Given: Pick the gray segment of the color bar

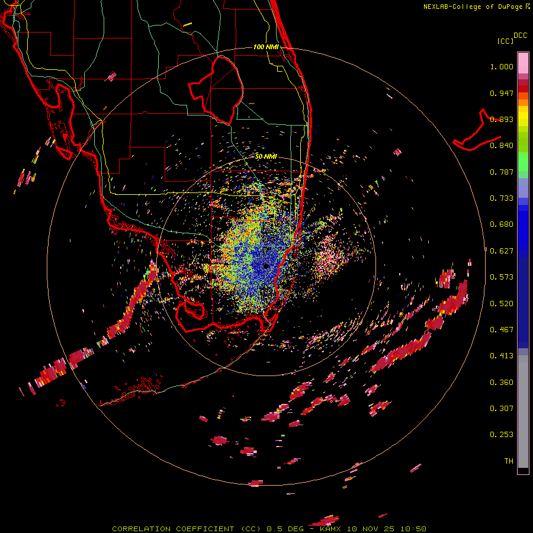Looking at the screenshot, I should pyautogui.click(x=523, y=412).
